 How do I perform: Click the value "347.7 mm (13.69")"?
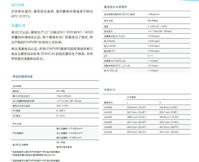coord(136,112)
